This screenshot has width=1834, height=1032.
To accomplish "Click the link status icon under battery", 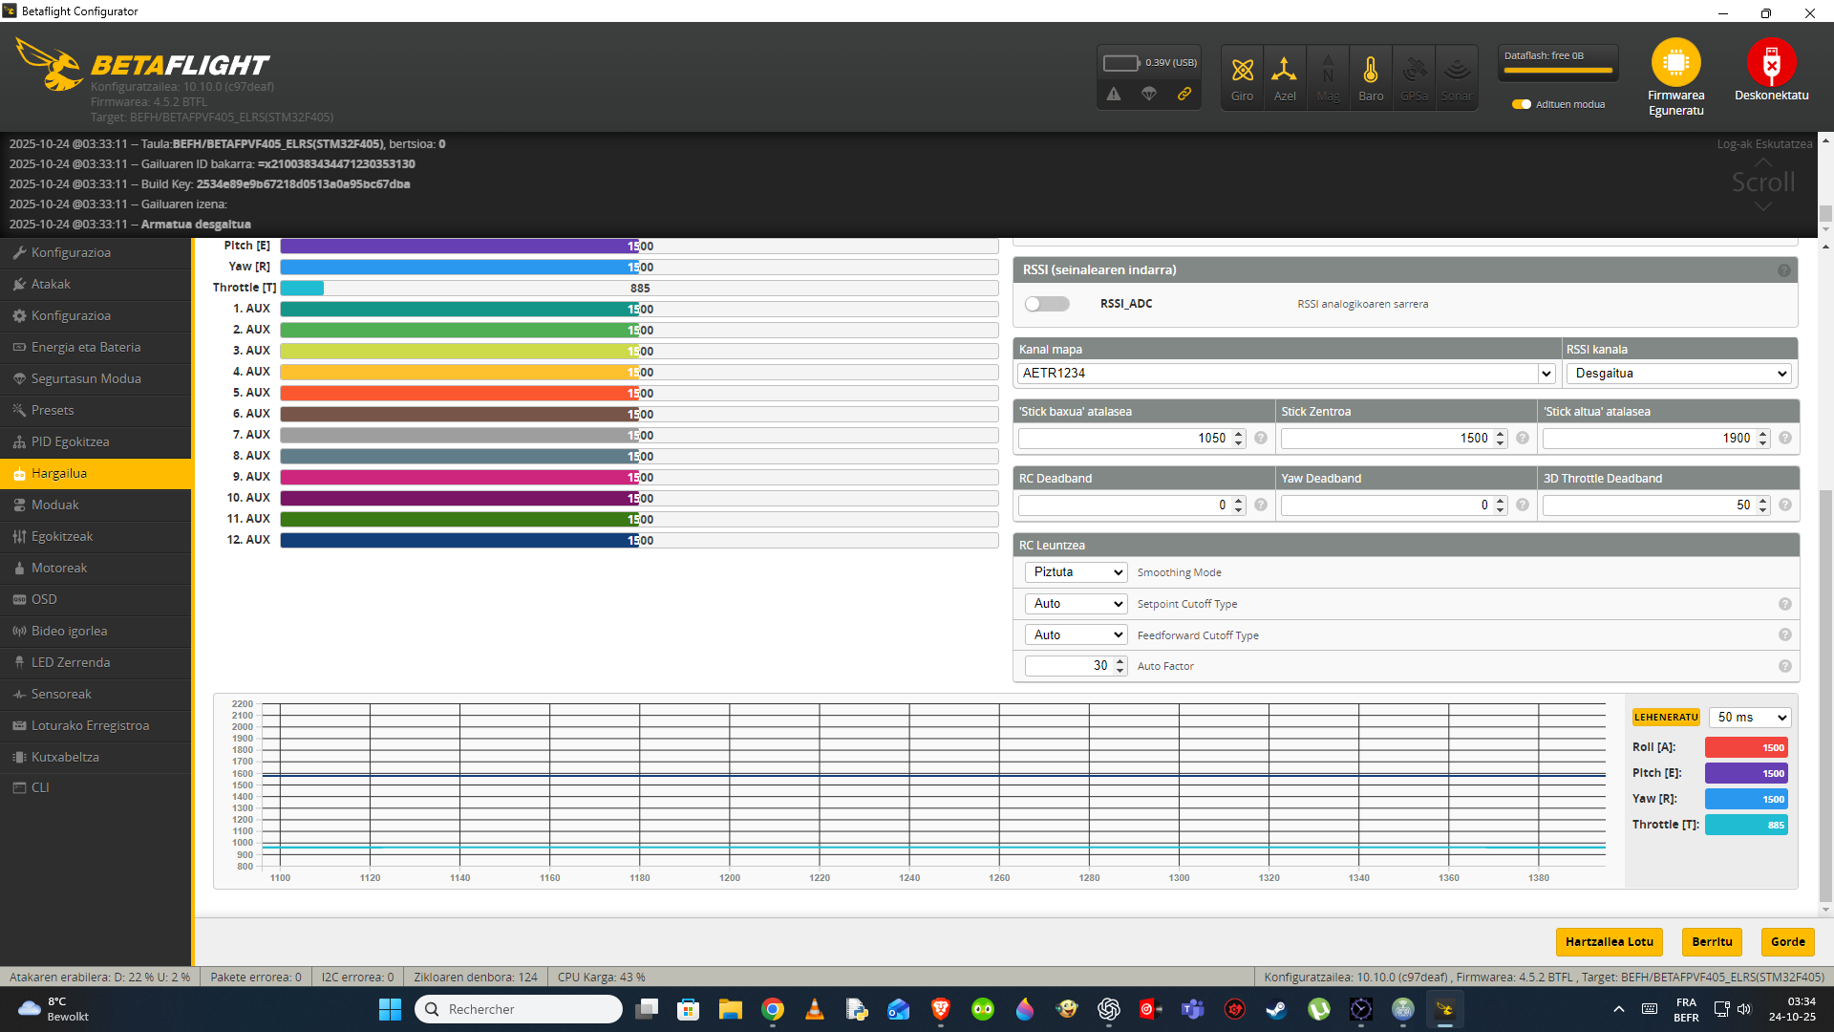I will (x=1184, y=94).
